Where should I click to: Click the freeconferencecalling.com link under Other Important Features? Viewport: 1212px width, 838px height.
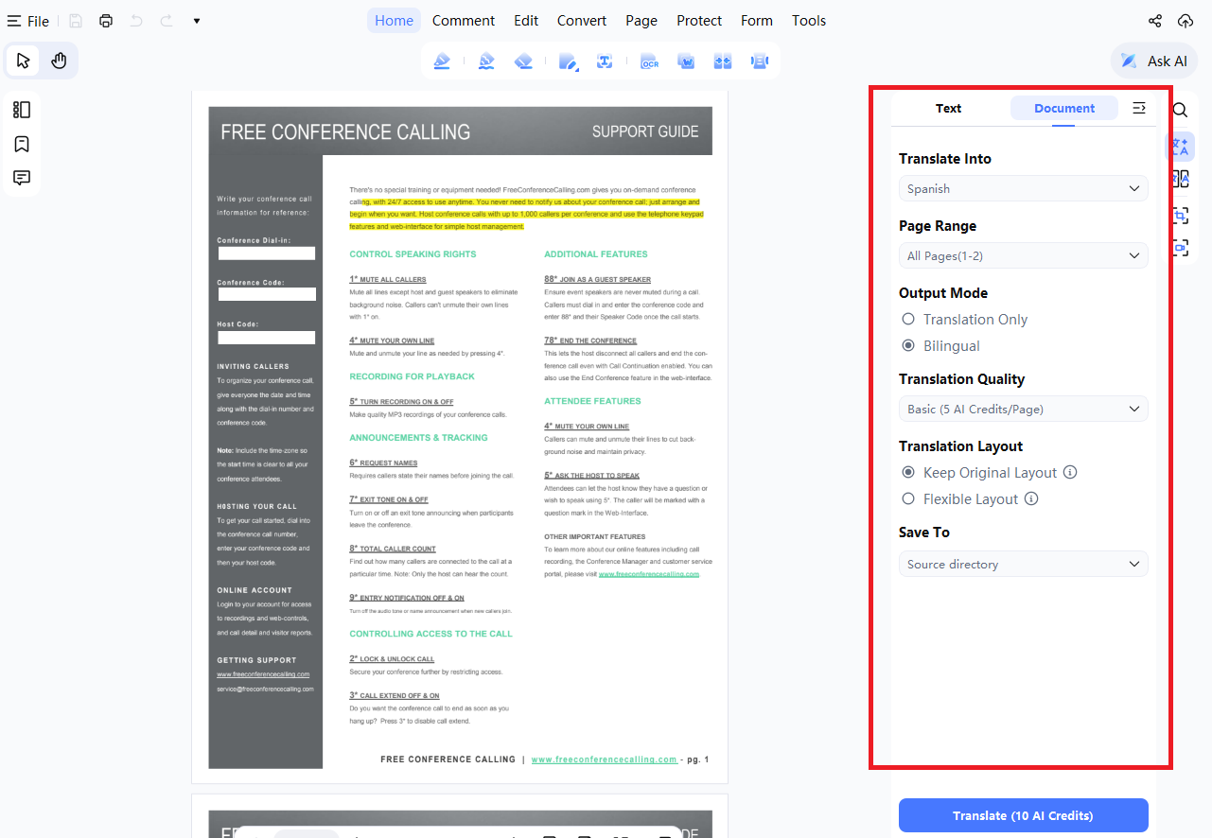point(649,574)
